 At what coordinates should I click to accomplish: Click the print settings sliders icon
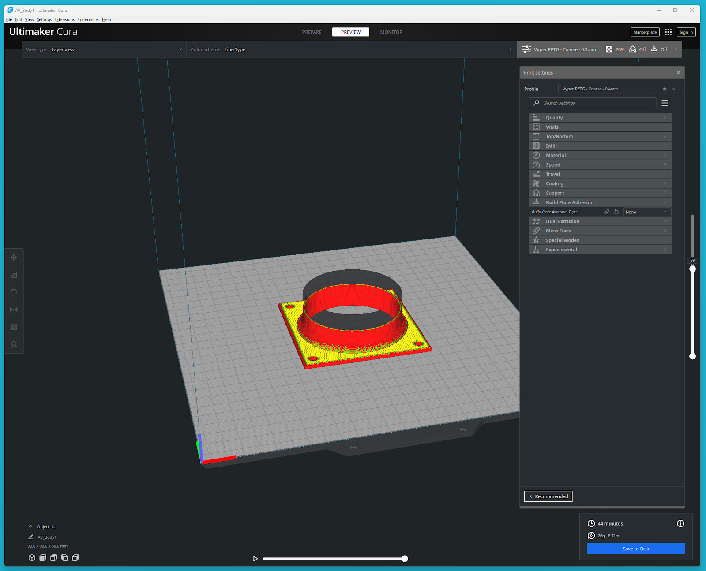tap(526, 49)
